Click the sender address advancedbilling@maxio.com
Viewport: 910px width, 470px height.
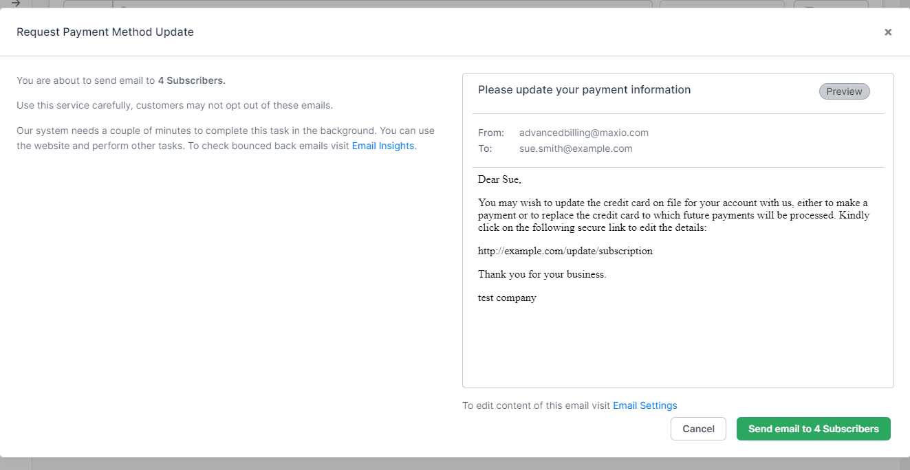point(583,133)
